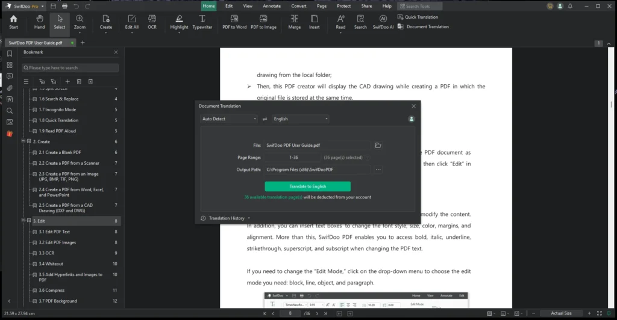
Task: Click the Translate to English button
Action: tap(308, 186)
